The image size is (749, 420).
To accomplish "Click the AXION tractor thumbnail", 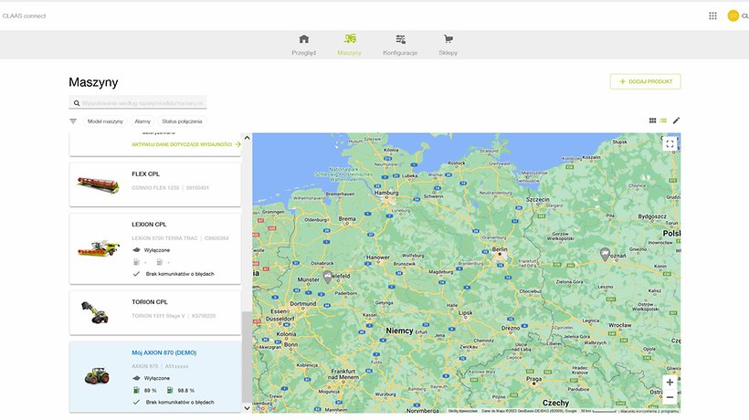I will tap(97, 376).
